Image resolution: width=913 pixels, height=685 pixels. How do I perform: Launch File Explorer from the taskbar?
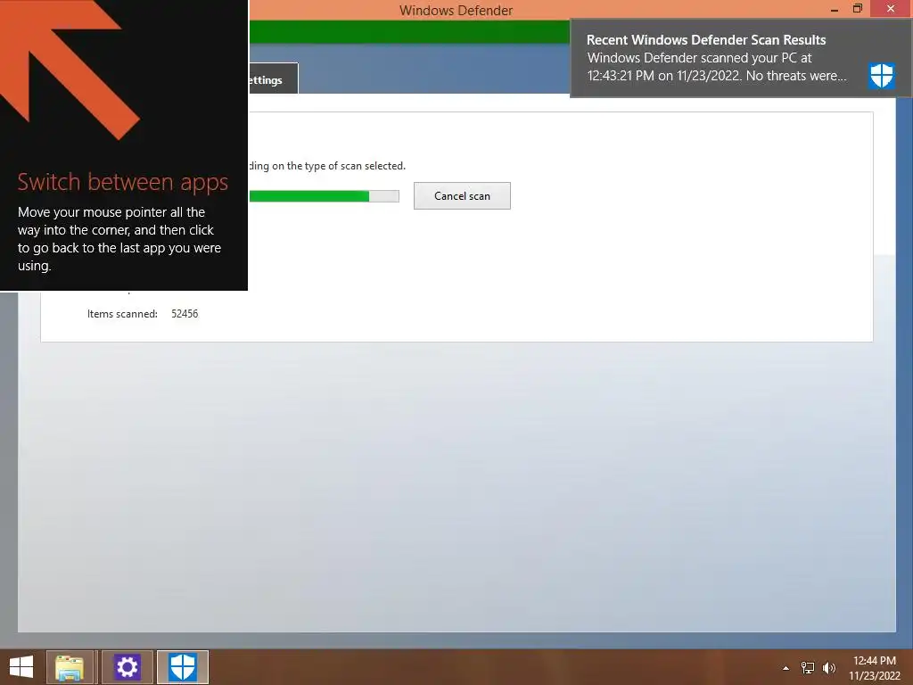70,667
